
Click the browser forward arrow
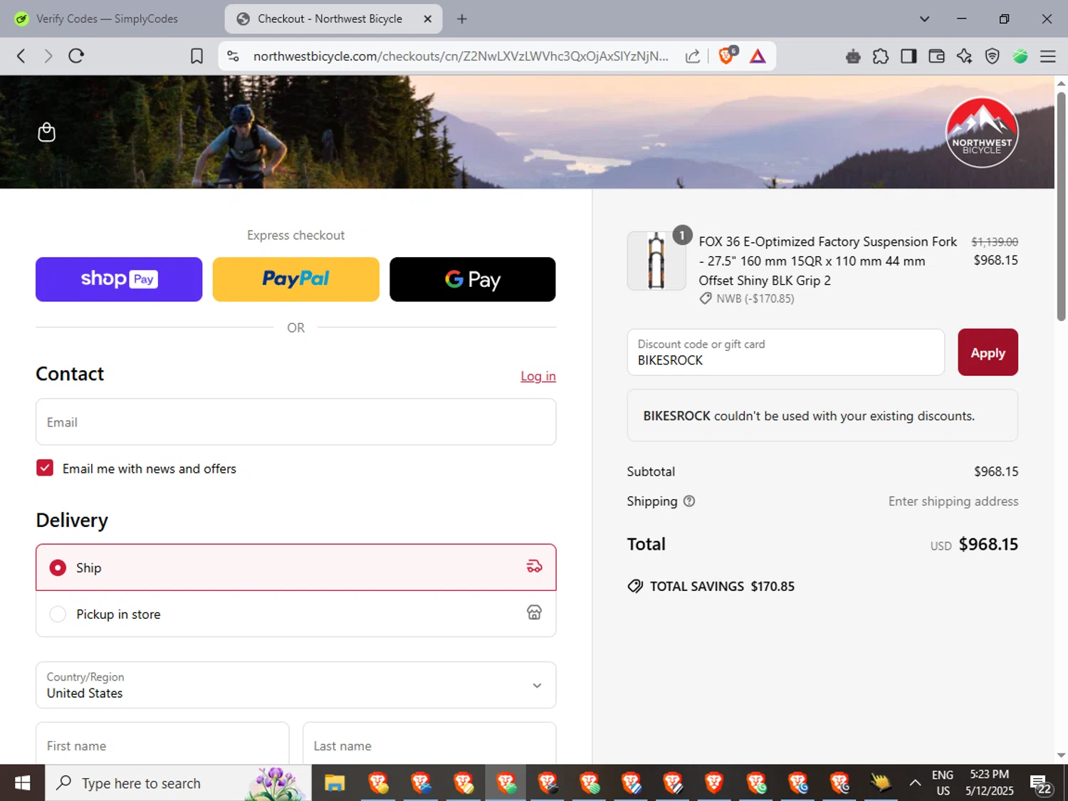[x=48, y=56]
